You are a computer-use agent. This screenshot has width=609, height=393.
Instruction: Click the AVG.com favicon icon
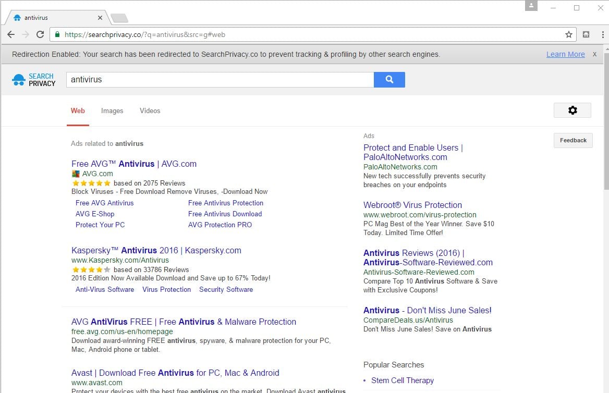76,174
